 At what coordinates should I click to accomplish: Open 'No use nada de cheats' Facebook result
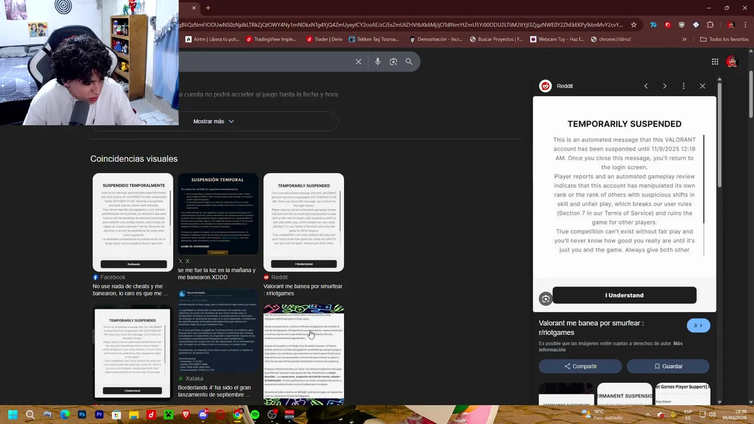coord(130,290)
